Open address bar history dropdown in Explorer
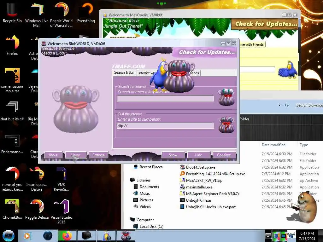 tap(279, 105)
